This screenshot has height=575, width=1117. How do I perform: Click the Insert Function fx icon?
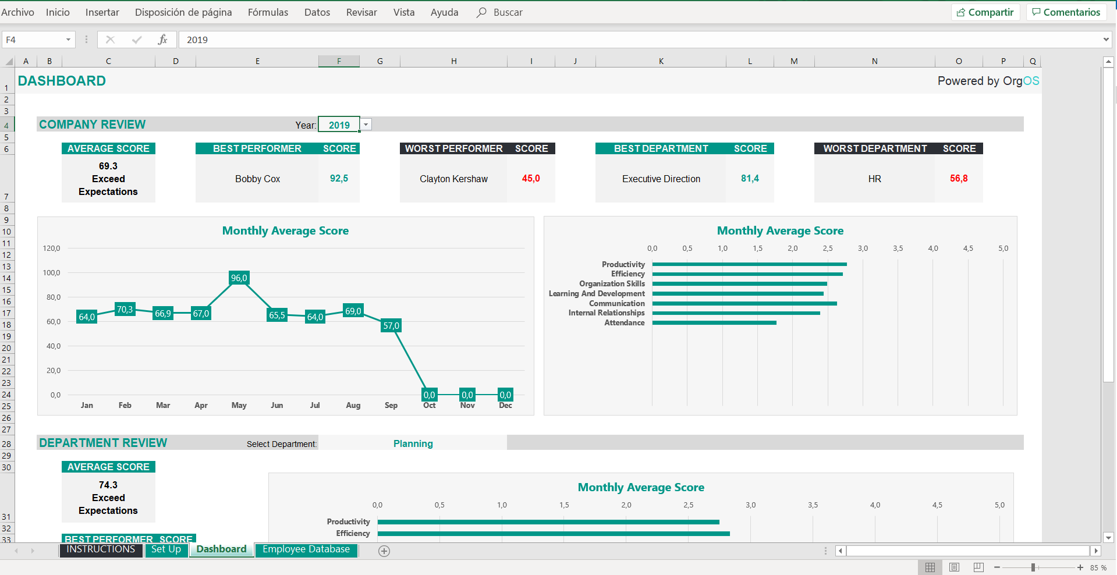pyautogui.click(x=162, y=40)
